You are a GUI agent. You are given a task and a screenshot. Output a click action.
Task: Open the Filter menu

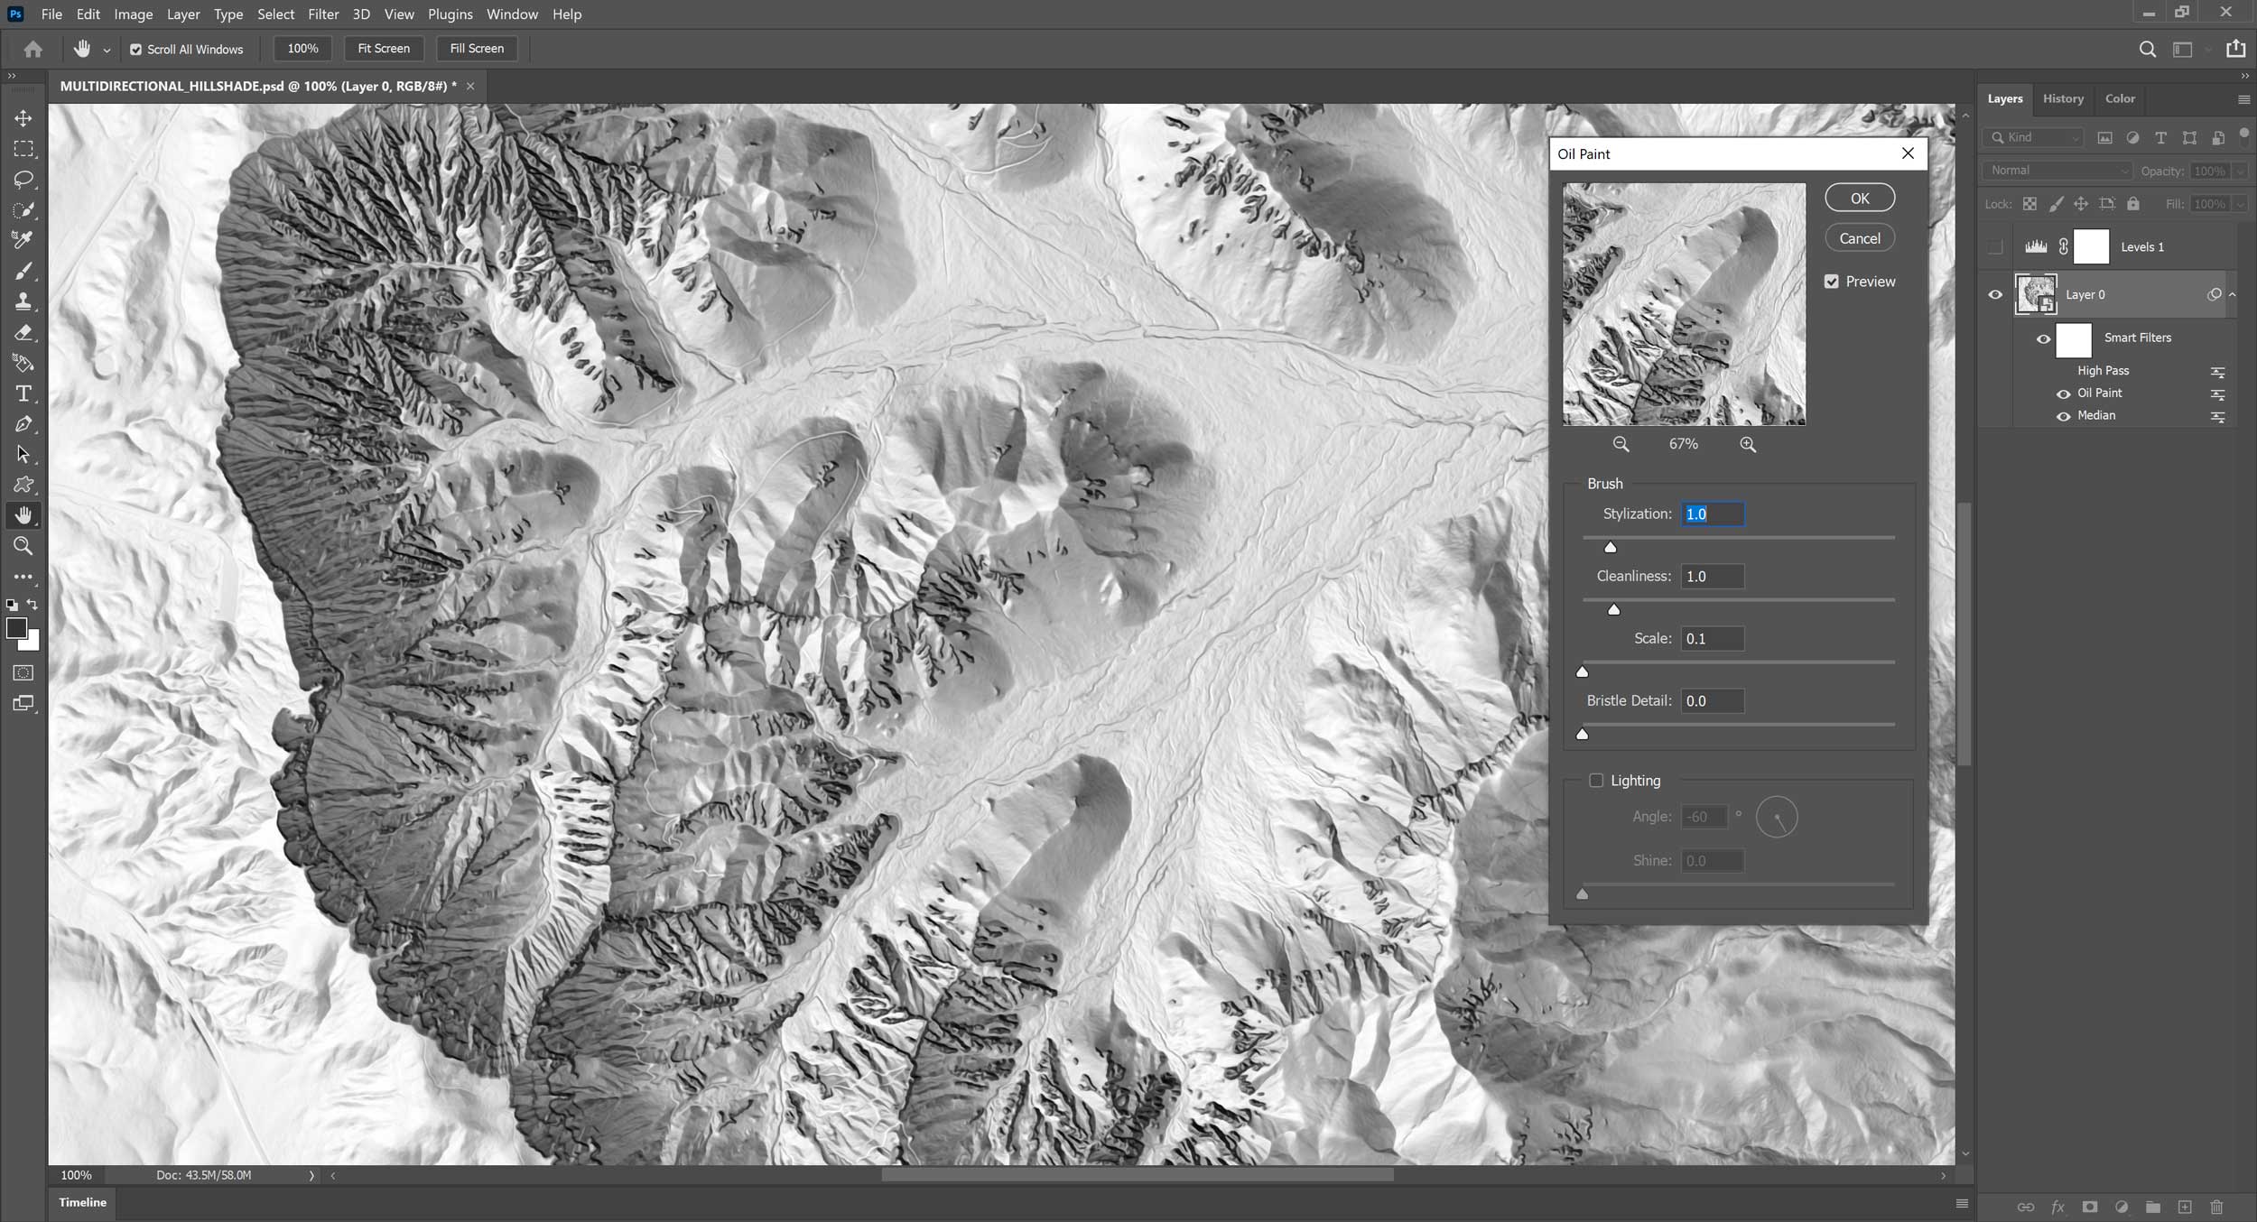point(322,14)
